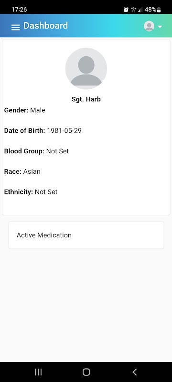Select the Sgt. Harb name heading
The height and width of the screenshot is (382, 172).
(86, 99)
